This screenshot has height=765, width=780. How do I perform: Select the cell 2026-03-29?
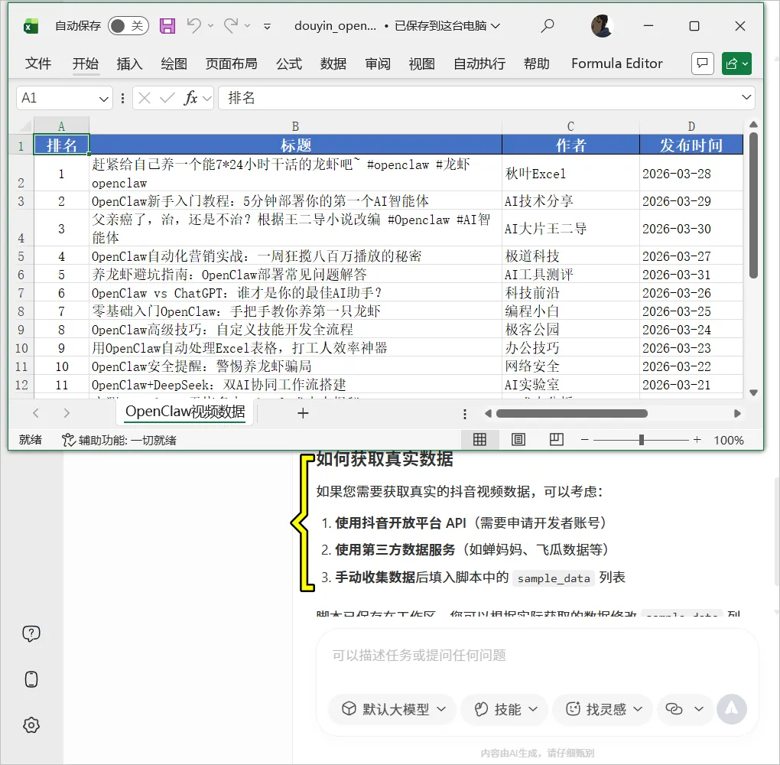click(691, 200)
